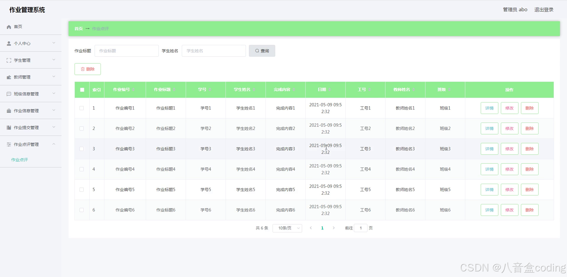Image resolution: width=567 pixels, height=277 pixels.
Task: Click the sort icon in 作业编号 header
Action: point(133,89)
